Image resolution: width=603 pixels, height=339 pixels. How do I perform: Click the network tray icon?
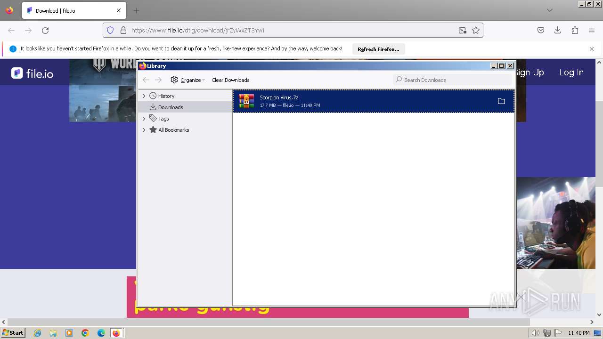[x=547, y=333]
